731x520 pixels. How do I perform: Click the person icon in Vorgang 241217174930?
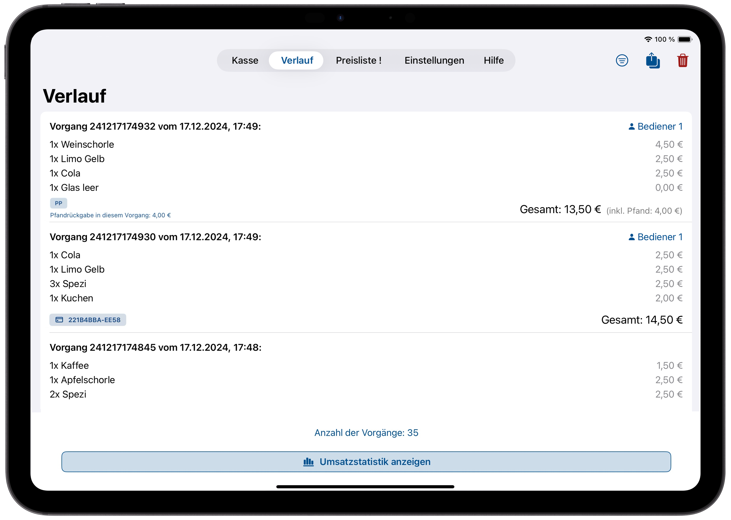click(x=631, y=237)
